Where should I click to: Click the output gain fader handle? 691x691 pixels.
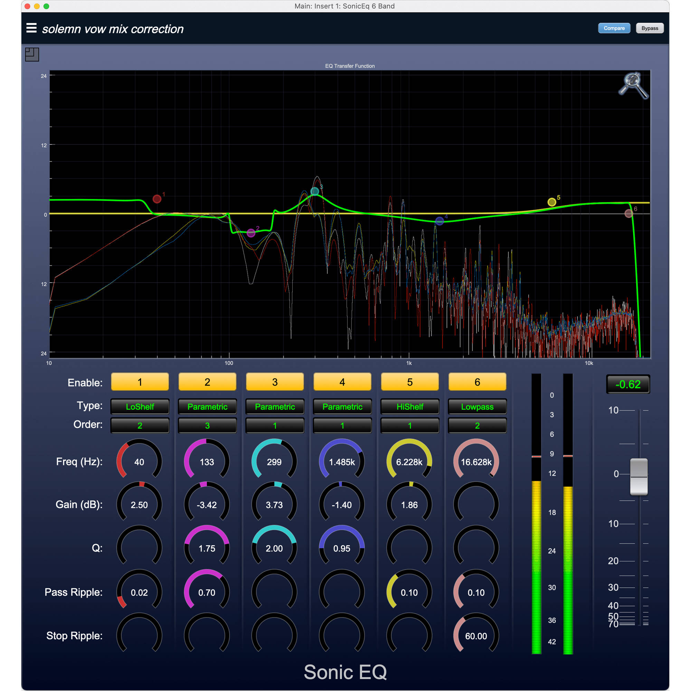(x=639, y=476)
